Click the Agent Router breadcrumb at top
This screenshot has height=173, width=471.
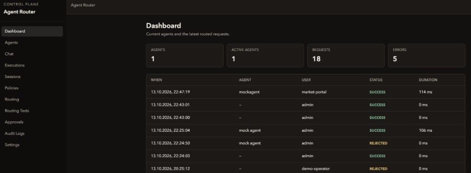coord(83,5)
